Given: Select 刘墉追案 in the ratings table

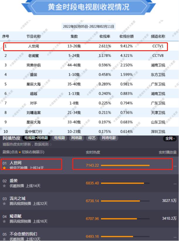Looking at the screenshot, I should [34, 113].
